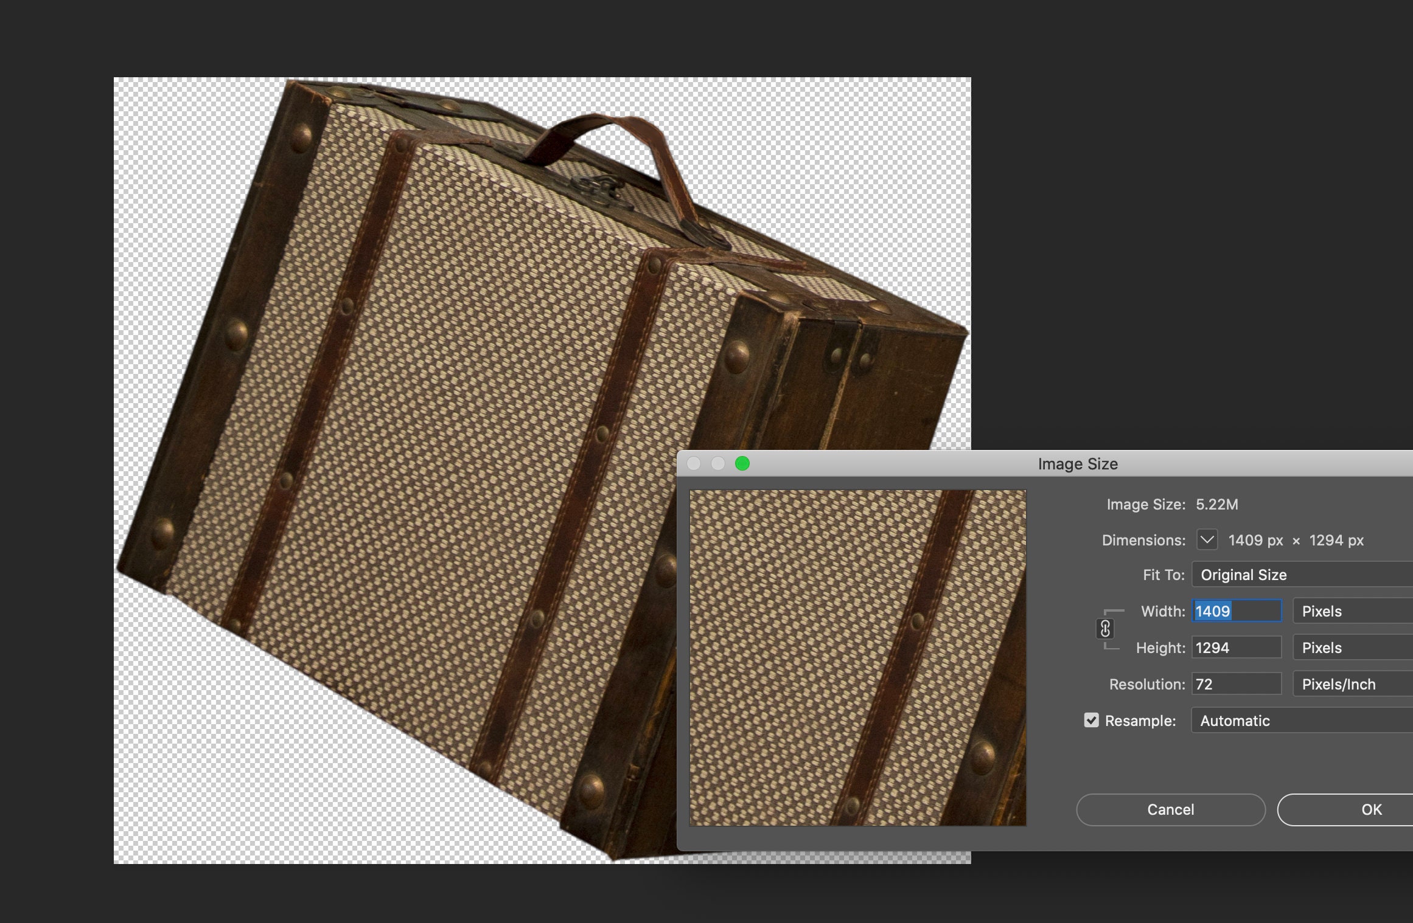Click the green zoom button on Image Size dialog
1413x923 pixels.
pyautogui.click(x=742, y=463)
